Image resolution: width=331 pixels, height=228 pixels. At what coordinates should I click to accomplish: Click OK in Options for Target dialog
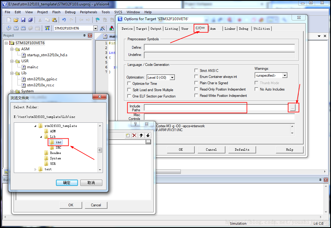[x=181, y=149]
